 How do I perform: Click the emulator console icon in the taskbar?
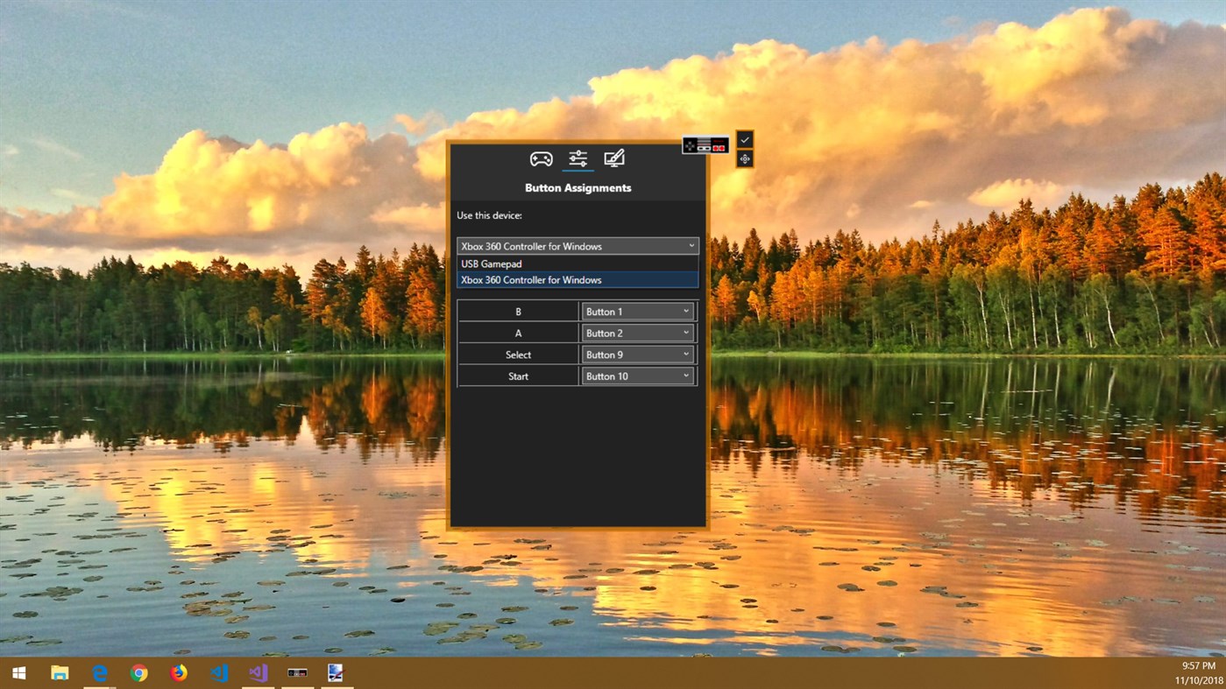[297, 672]
